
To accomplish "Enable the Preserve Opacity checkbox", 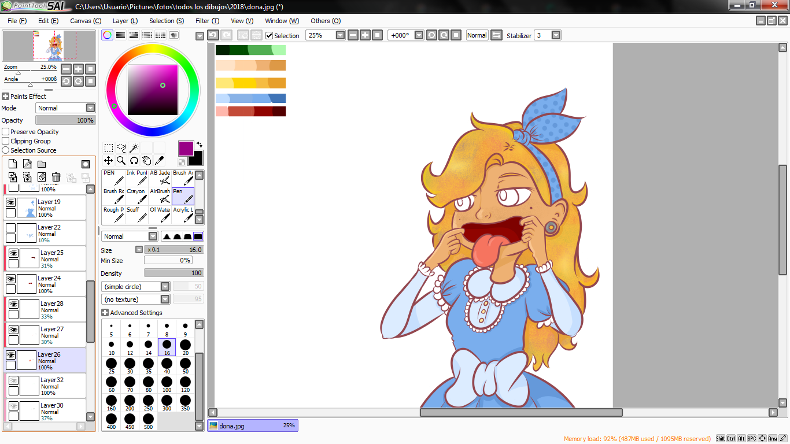I will coord(6,132).
